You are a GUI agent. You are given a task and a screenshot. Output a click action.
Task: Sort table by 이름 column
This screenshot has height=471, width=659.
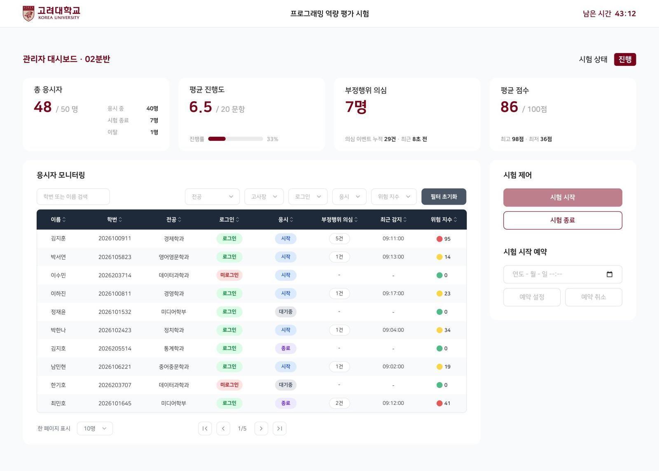58,220
